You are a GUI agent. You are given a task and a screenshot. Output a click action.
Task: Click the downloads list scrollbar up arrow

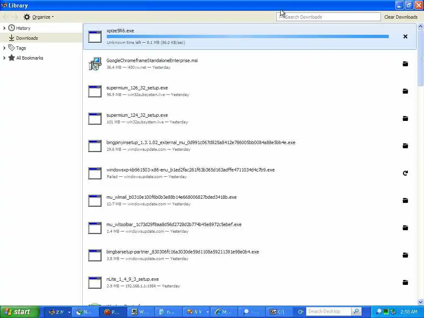420,26
